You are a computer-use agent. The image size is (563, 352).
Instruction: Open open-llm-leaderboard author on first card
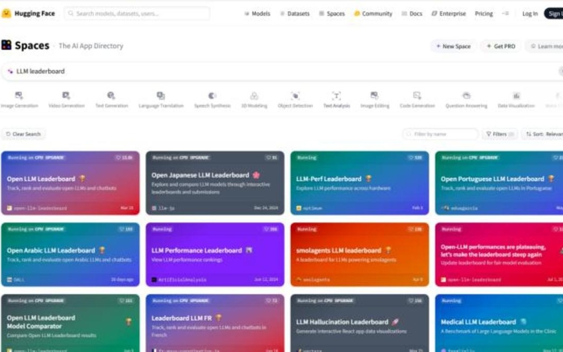37,208
